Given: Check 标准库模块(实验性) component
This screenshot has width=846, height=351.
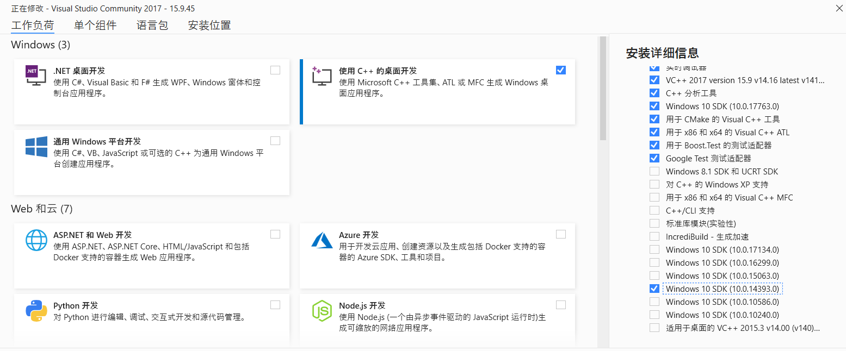Looking at the screenshot, I should 654,223.
